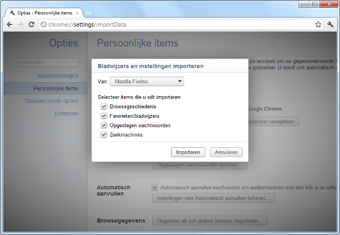Open Geavanceerde opties in the sidebar

coord(52,101)
